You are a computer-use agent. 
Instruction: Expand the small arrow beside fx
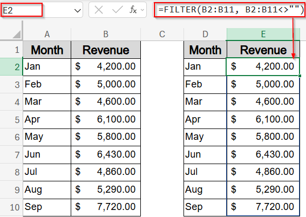tap(142, 10)
